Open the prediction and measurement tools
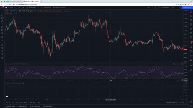This screenshot has width=193, height=108. (2, 30)
